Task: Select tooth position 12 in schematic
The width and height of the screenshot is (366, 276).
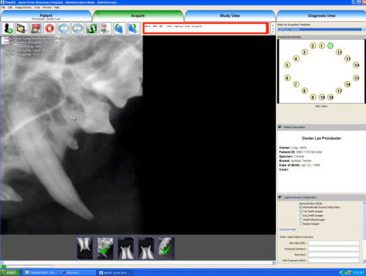Action: 339,52
